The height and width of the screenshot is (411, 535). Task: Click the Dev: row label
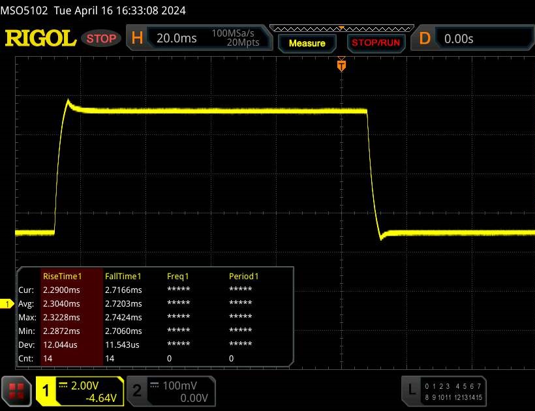coord(26,345)
